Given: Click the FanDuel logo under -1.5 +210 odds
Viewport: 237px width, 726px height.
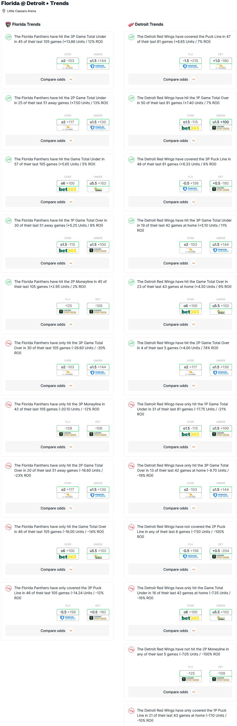Looking at the screenshot, I should tap(191, 67).
